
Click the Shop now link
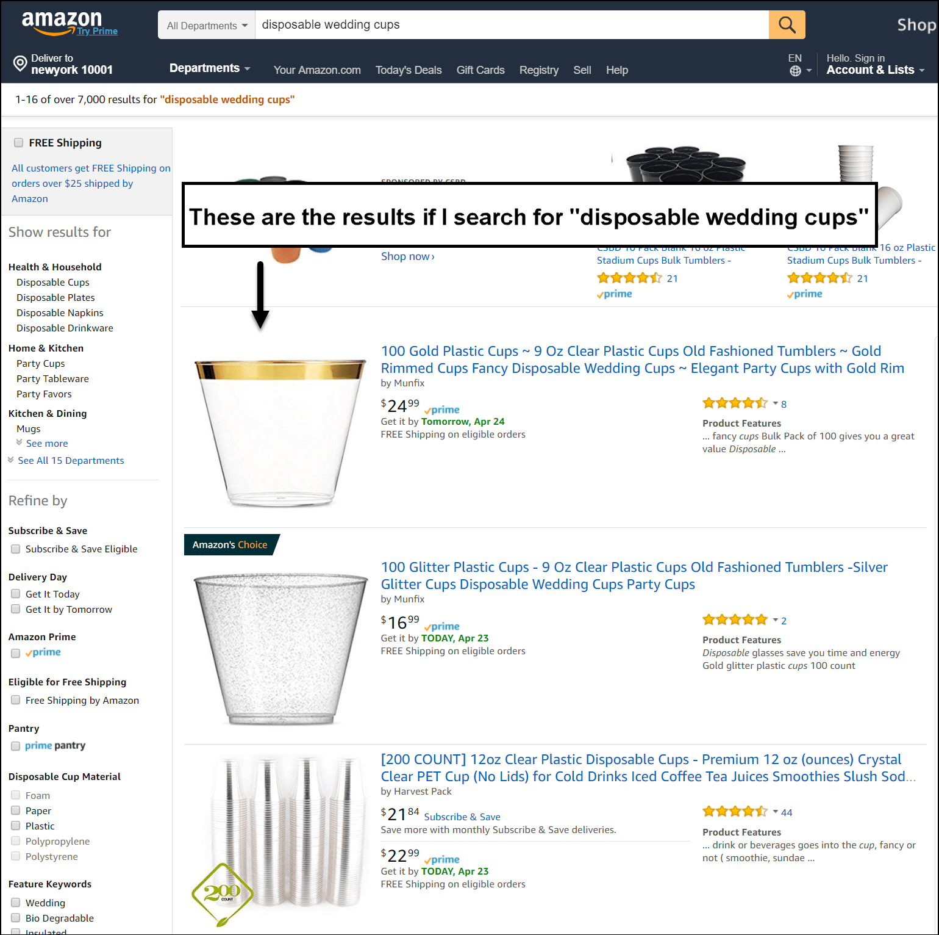pos(408,256)
